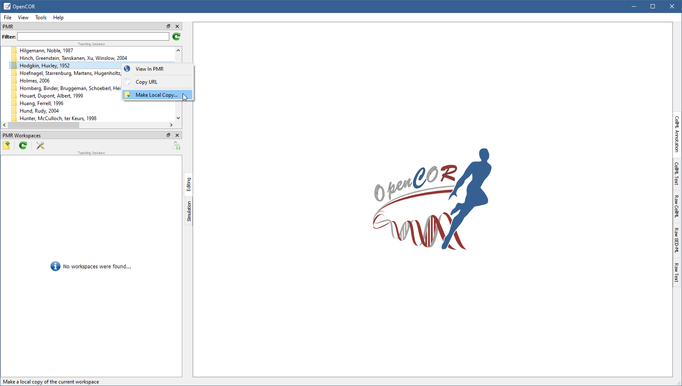Select Copy URL in context menu
Screen dimensions: 682x386
coord(146,82)
